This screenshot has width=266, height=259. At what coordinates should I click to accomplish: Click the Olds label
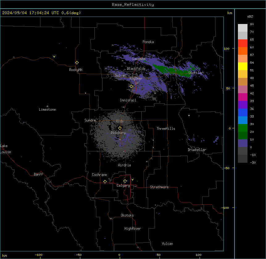[120, 121]
